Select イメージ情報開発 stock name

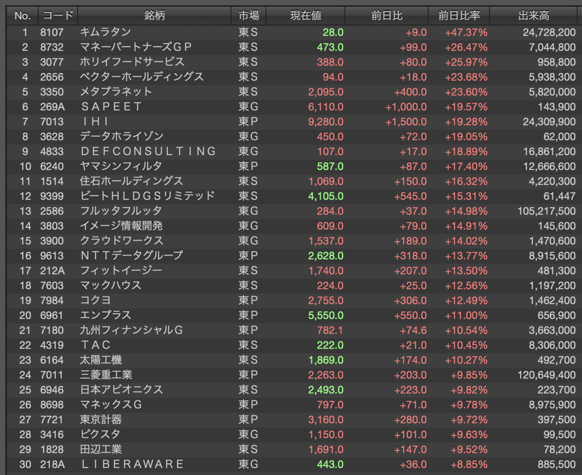pyautogui.click(x=121, y=225)
